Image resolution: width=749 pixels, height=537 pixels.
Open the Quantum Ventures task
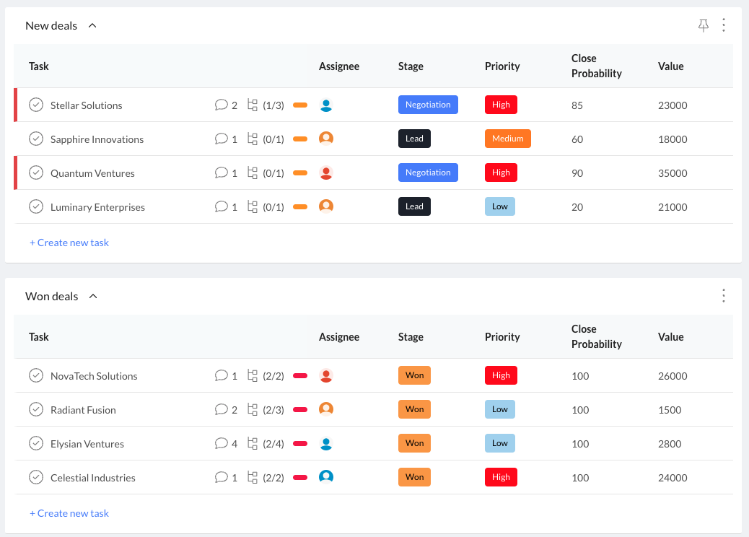tap(92, 173)
